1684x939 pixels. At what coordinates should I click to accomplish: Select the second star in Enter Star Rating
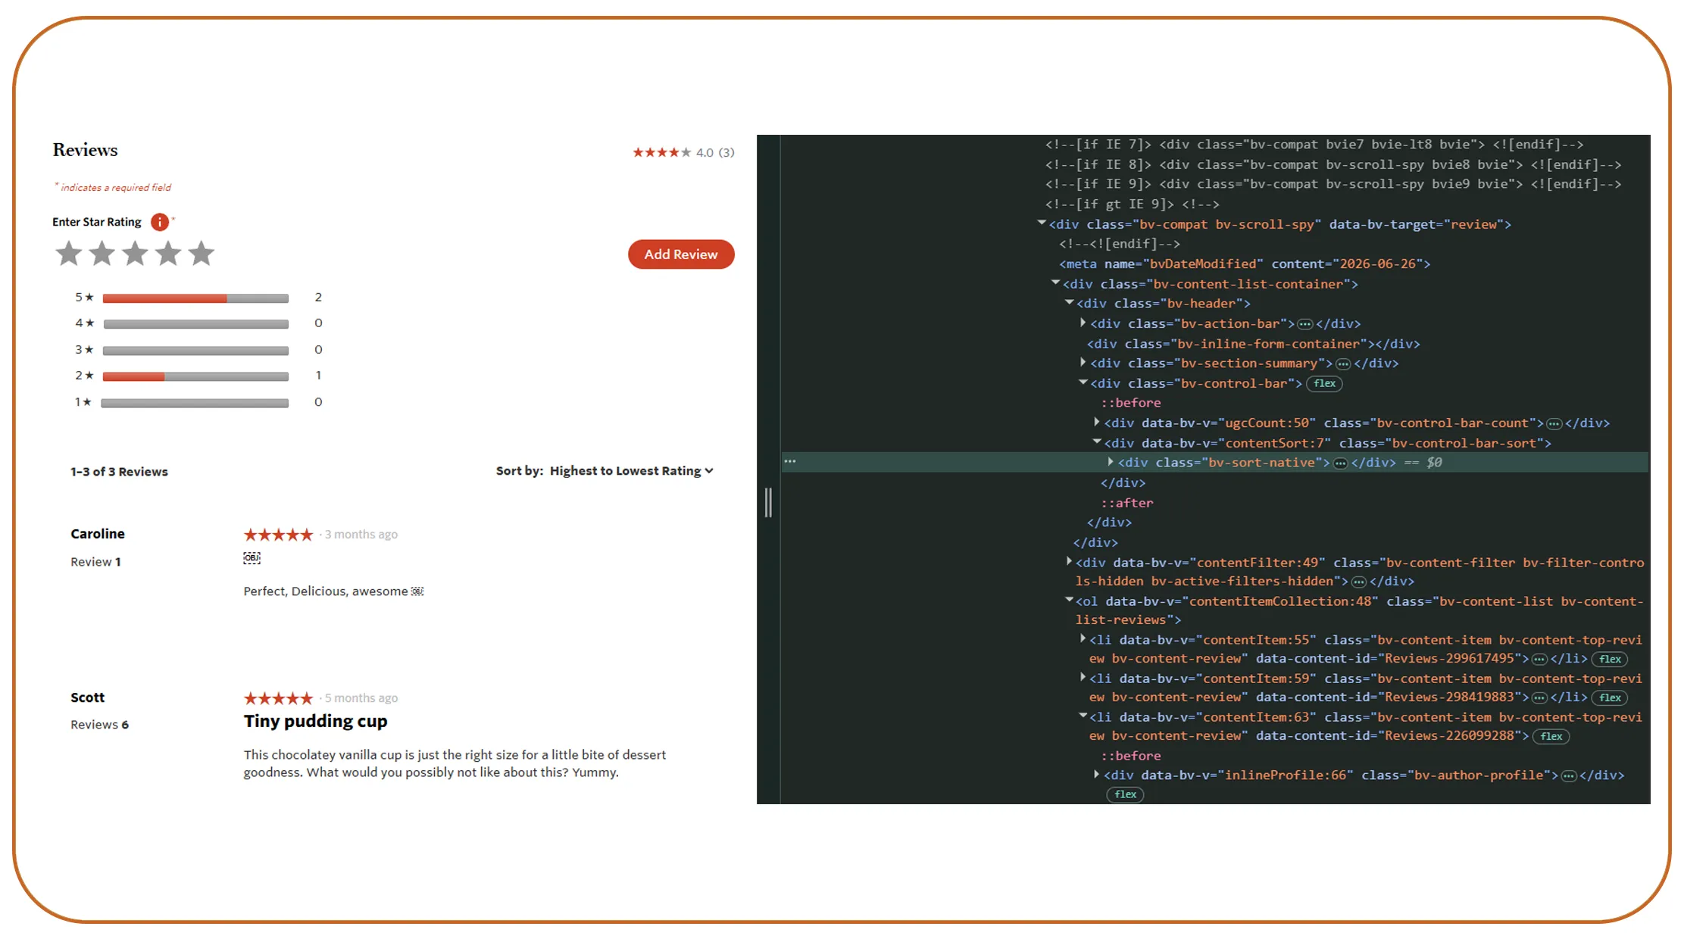[x=102, y=254]
